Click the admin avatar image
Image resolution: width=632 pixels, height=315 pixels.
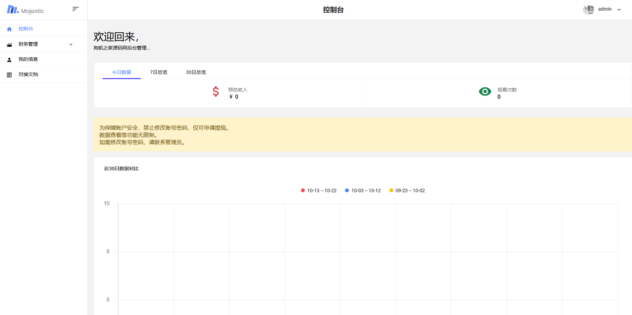tap(588, 10)
